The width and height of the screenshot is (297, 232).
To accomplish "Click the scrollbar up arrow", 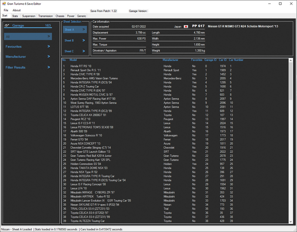I will [x=291, y=60].
